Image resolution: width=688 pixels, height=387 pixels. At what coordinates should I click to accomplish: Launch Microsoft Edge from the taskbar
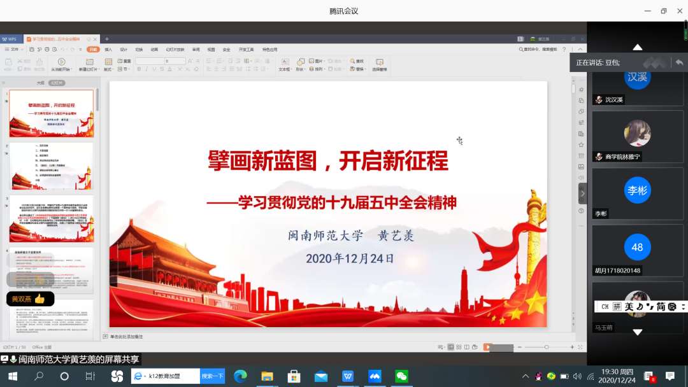pos(240,376)
